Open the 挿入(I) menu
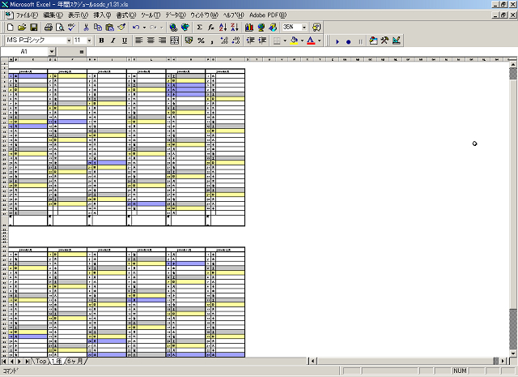 (103, 15)
